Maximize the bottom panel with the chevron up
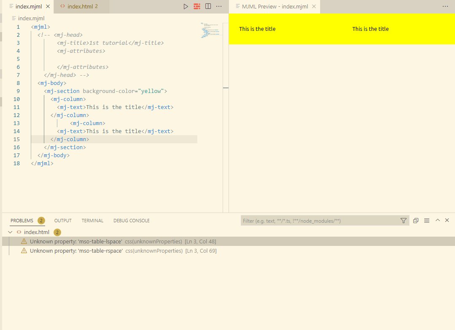 coord(438,220)
